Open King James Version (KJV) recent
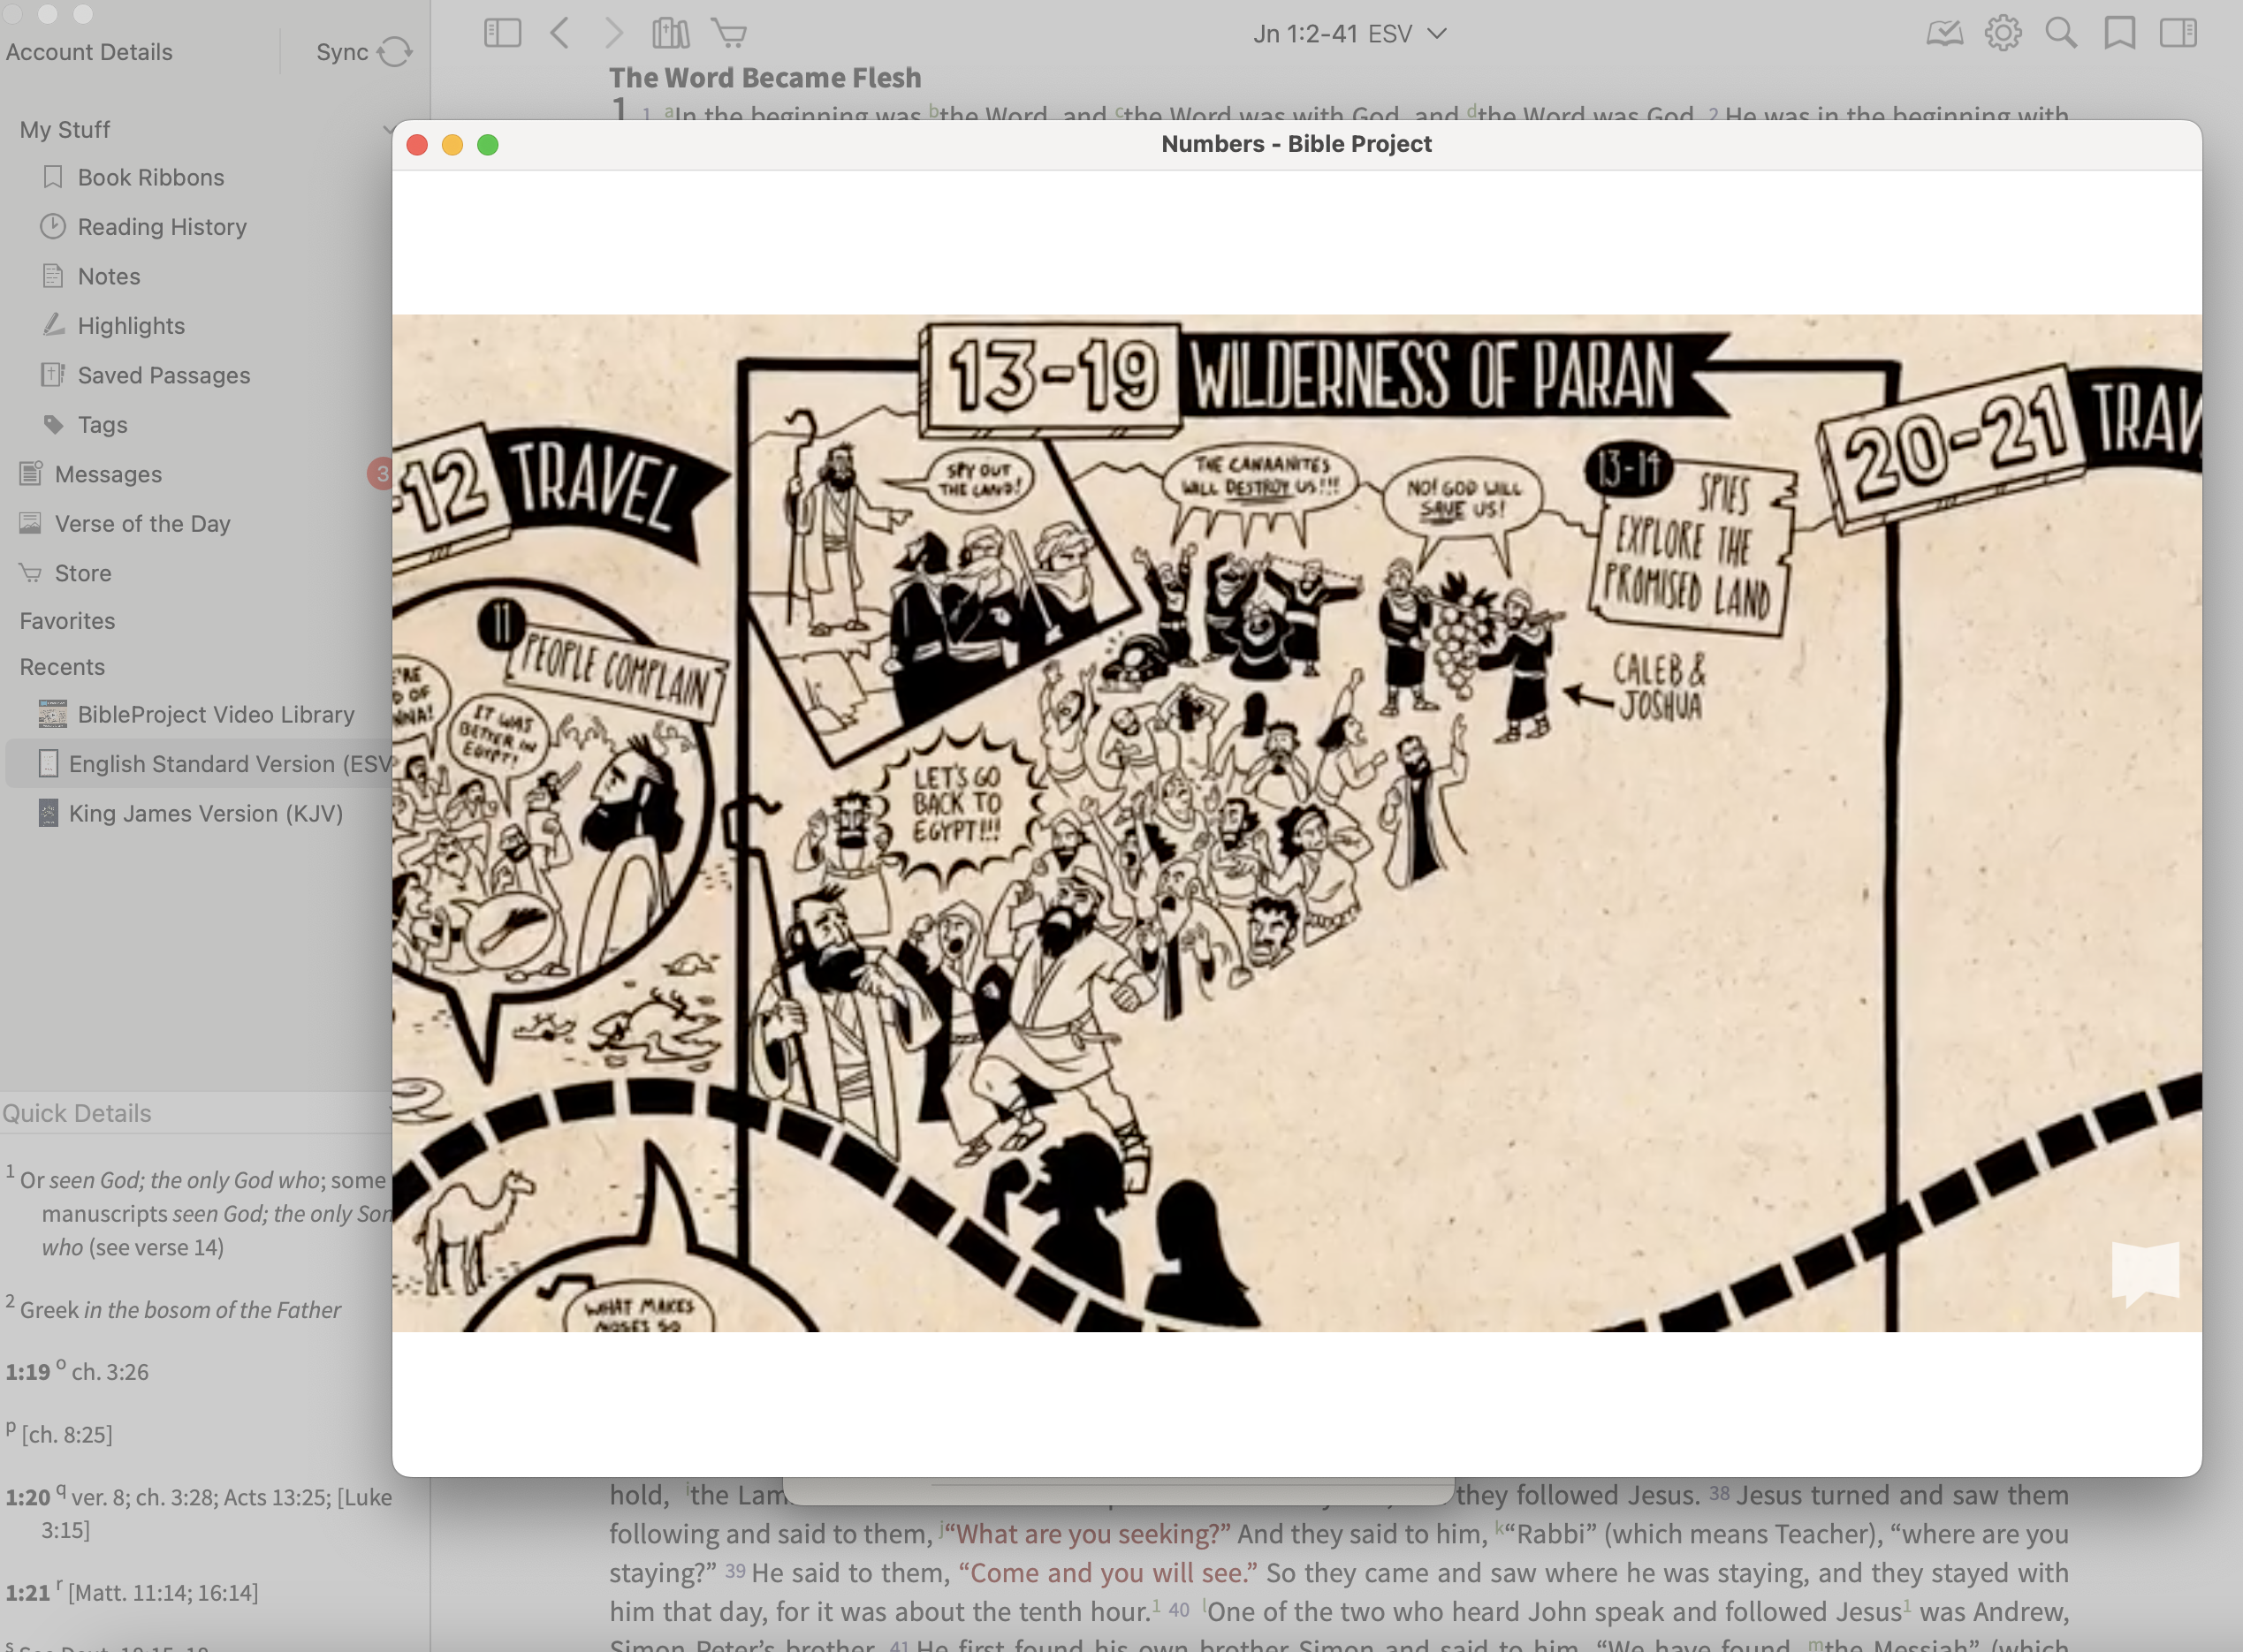Viewport: 2243px width, 1652px height. pos(205,813)
